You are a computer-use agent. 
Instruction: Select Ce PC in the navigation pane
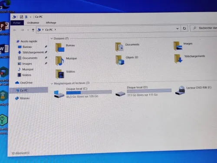coord(29,90)
